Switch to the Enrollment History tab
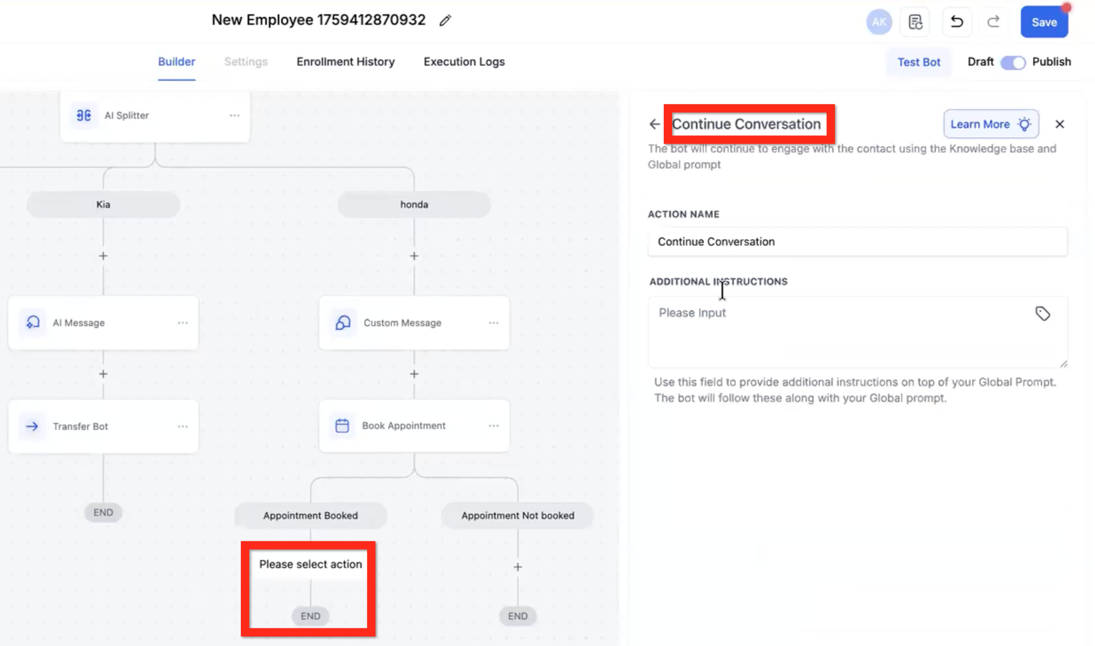 tap(346, 62)
